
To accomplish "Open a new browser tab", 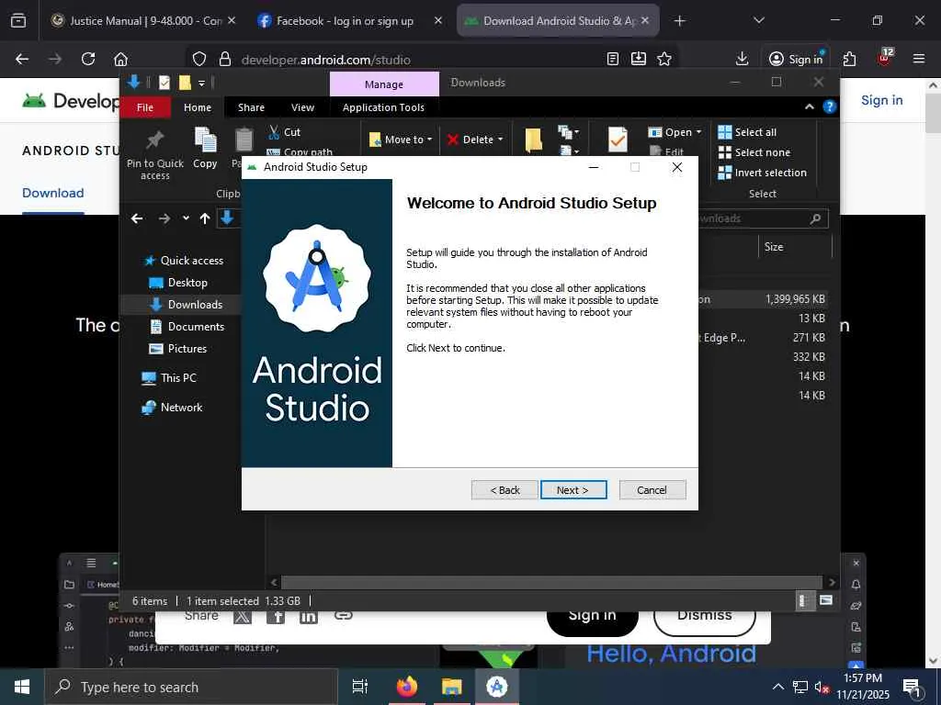I will pos(679,21).
